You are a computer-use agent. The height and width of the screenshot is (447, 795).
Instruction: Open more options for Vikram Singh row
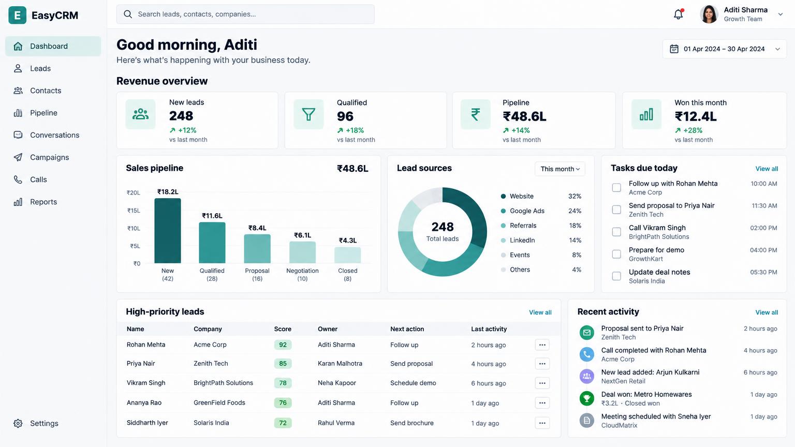(542, 383)
